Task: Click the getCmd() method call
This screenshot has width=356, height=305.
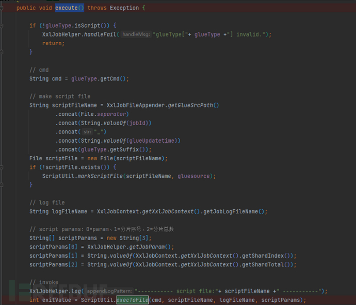Action: (x=113, y=79)
